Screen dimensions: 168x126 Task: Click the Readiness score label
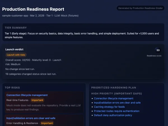click(x=154, y=56)
